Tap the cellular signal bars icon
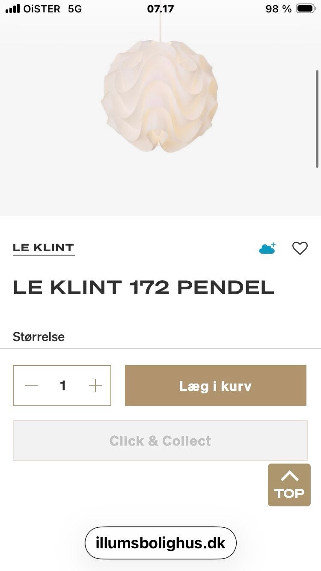The width and height of the screenshot is (321, 571). point(13,9)
